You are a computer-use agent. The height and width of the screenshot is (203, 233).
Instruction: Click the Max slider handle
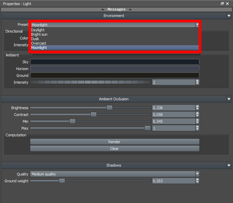click(147, 128)
